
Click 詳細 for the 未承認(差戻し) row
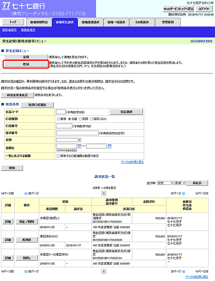tap(8, 222)
